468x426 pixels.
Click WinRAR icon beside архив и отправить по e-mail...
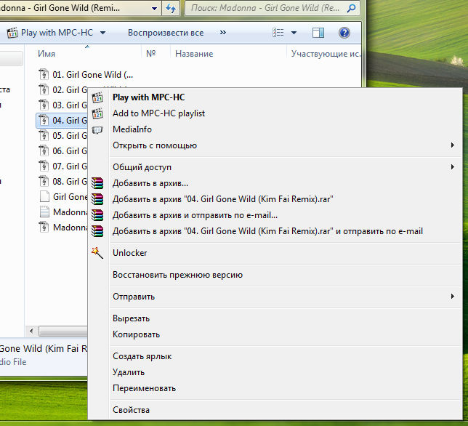click(x=97, y=215)
